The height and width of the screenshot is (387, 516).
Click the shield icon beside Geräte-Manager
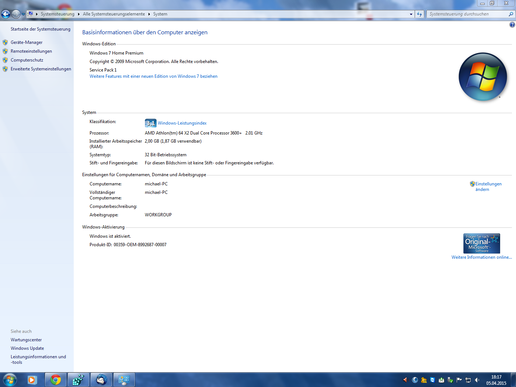5,42
